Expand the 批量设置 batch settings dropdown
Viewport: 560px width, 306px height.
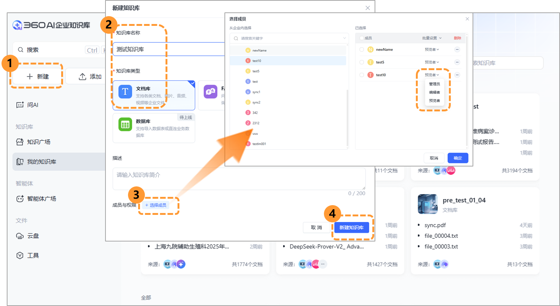point(432,38)
